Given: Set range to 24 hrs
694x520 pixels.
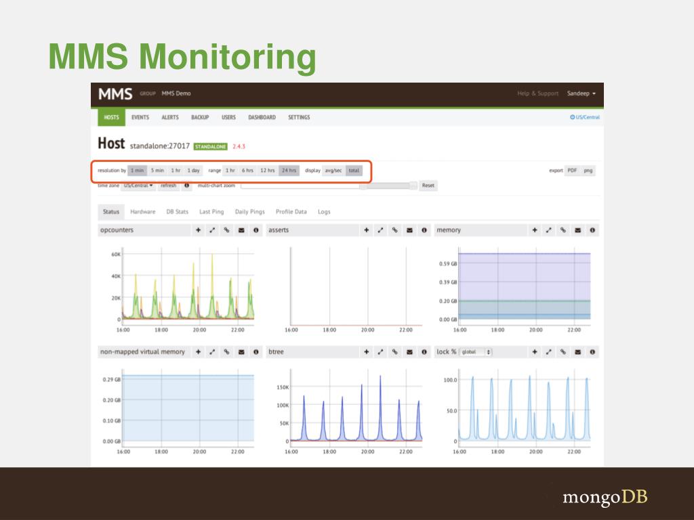Looking at the screenshot, I should (289, 171).
